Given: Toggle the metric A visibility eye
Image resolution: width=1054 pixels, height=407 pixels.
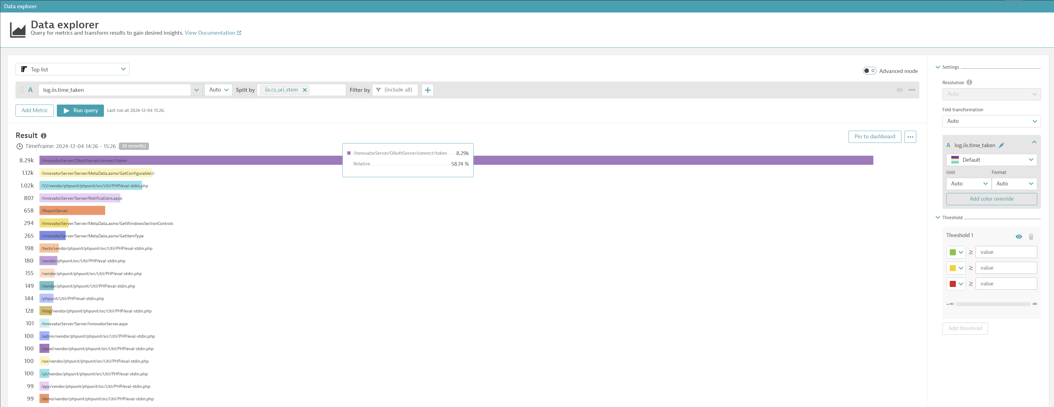Looking at the screenshot, I should point(899,90).
